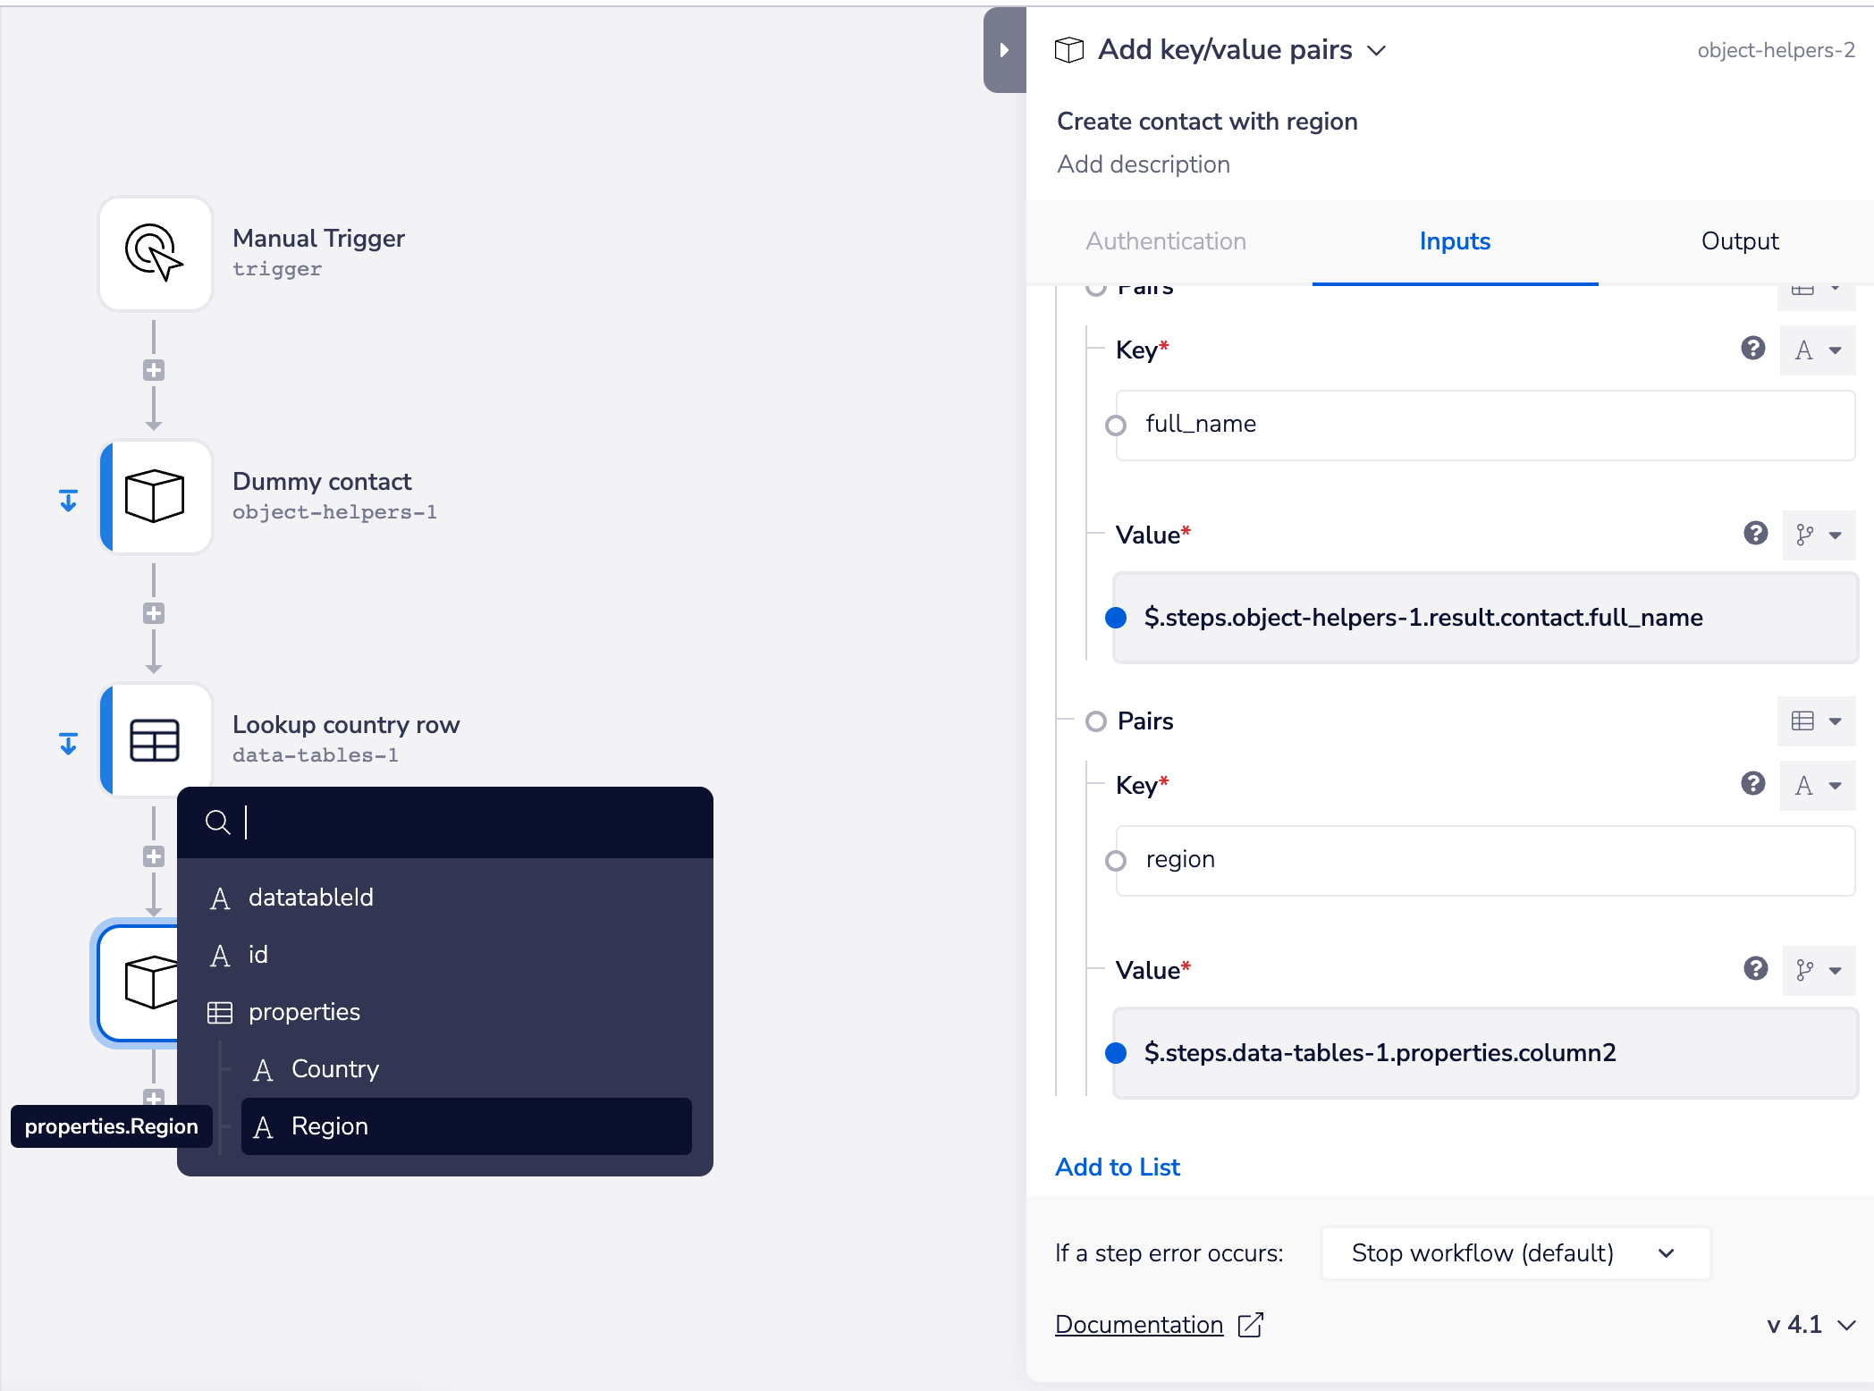The image size is (1874, 1391).
Task: Select the radio button beside full_name key
Action: (x=1115, y=425)
